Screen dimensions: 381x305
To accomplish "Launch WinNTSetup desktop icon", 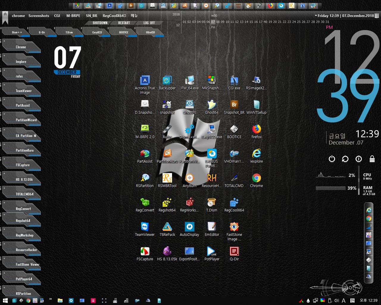I will coord(256,107).
